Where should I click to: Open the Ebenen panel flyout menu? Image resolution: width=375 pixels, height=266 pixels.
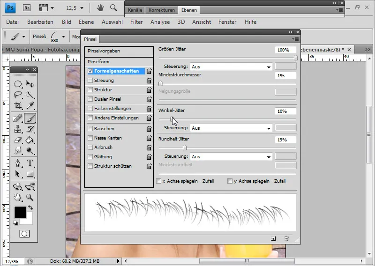tap(339, 10)
